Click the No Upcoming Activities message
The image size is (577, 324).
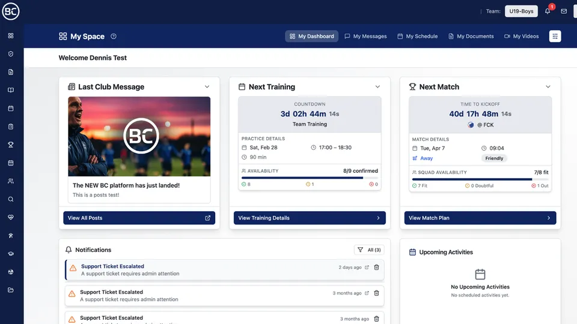480,287
